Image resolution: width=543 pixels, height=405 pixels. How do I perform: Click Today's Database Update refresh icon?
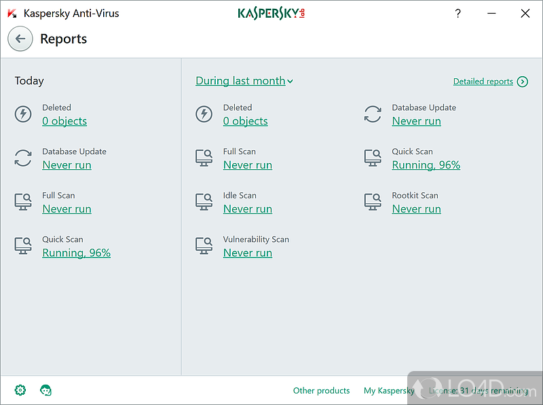pyautogui.click(x=23, y=158)
